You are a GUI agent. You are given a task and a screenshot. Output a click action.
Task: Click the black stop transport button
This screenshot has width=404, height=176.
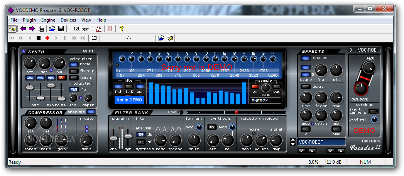click(39, 38)
